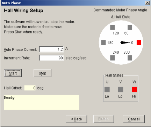Viewport: 151px width, 127px height.
Task: Click the '180' dial label
Action: click(x=110, y=43)
